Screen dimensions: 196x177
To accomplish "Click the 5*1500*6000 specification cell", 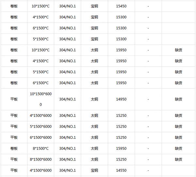I will [41, 127].
